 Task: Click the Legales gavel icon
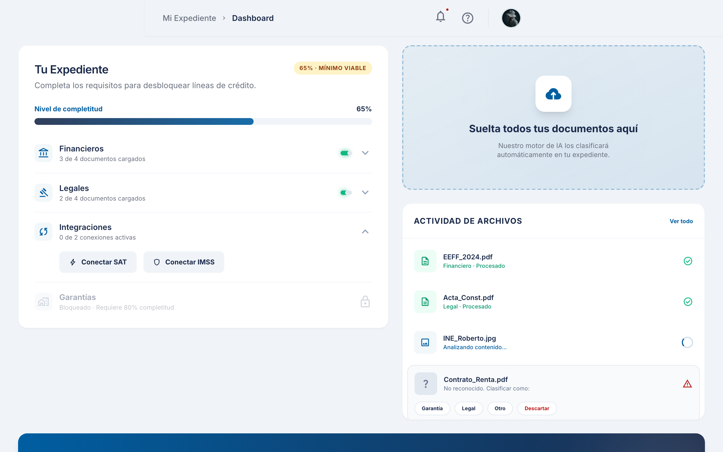[43, 192]
